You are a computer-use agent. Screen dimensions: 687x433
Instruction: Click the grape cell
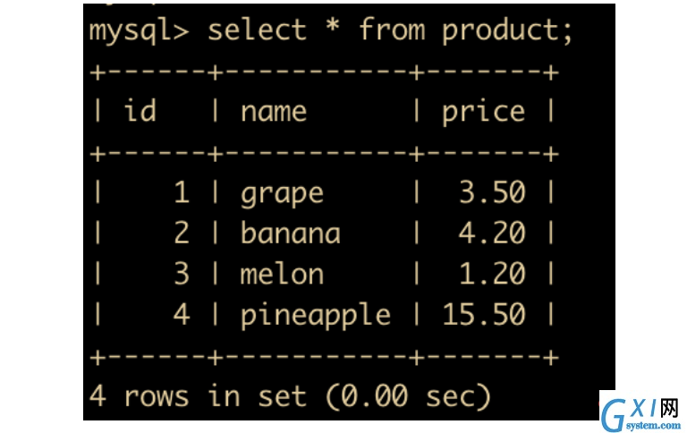282,194
